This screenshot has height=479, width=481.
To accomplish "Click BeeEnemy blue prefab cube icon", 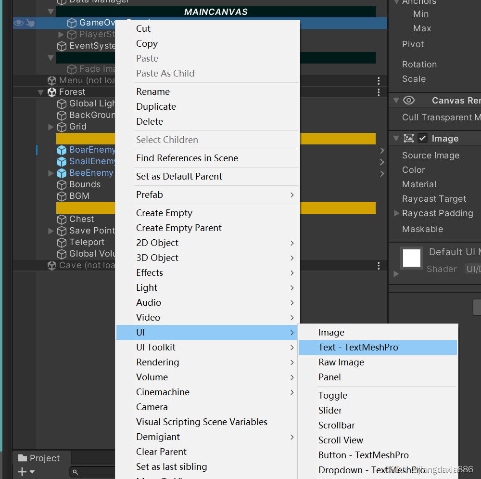I will tap(62, 173).
